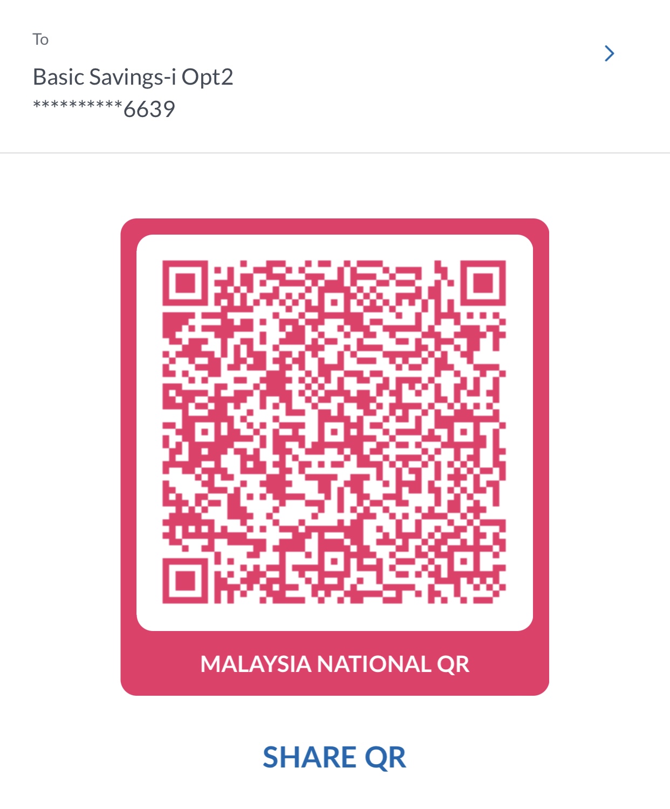
Task: Tap the MALAYSIA NATIONAL QR caption
Action: click(x=335, y=664)
